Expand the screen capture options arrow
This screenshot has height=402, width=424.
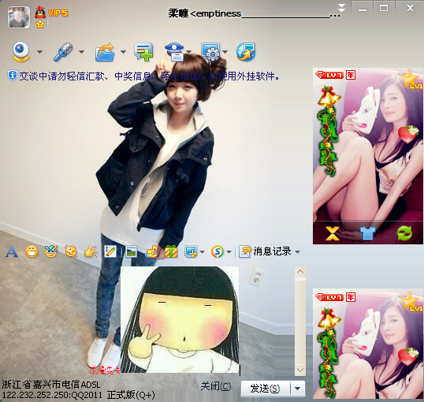click(x=202, y=252)
